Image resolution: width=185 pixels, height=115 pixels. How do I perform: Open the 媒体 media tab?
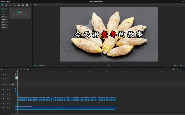click(2, 5)
